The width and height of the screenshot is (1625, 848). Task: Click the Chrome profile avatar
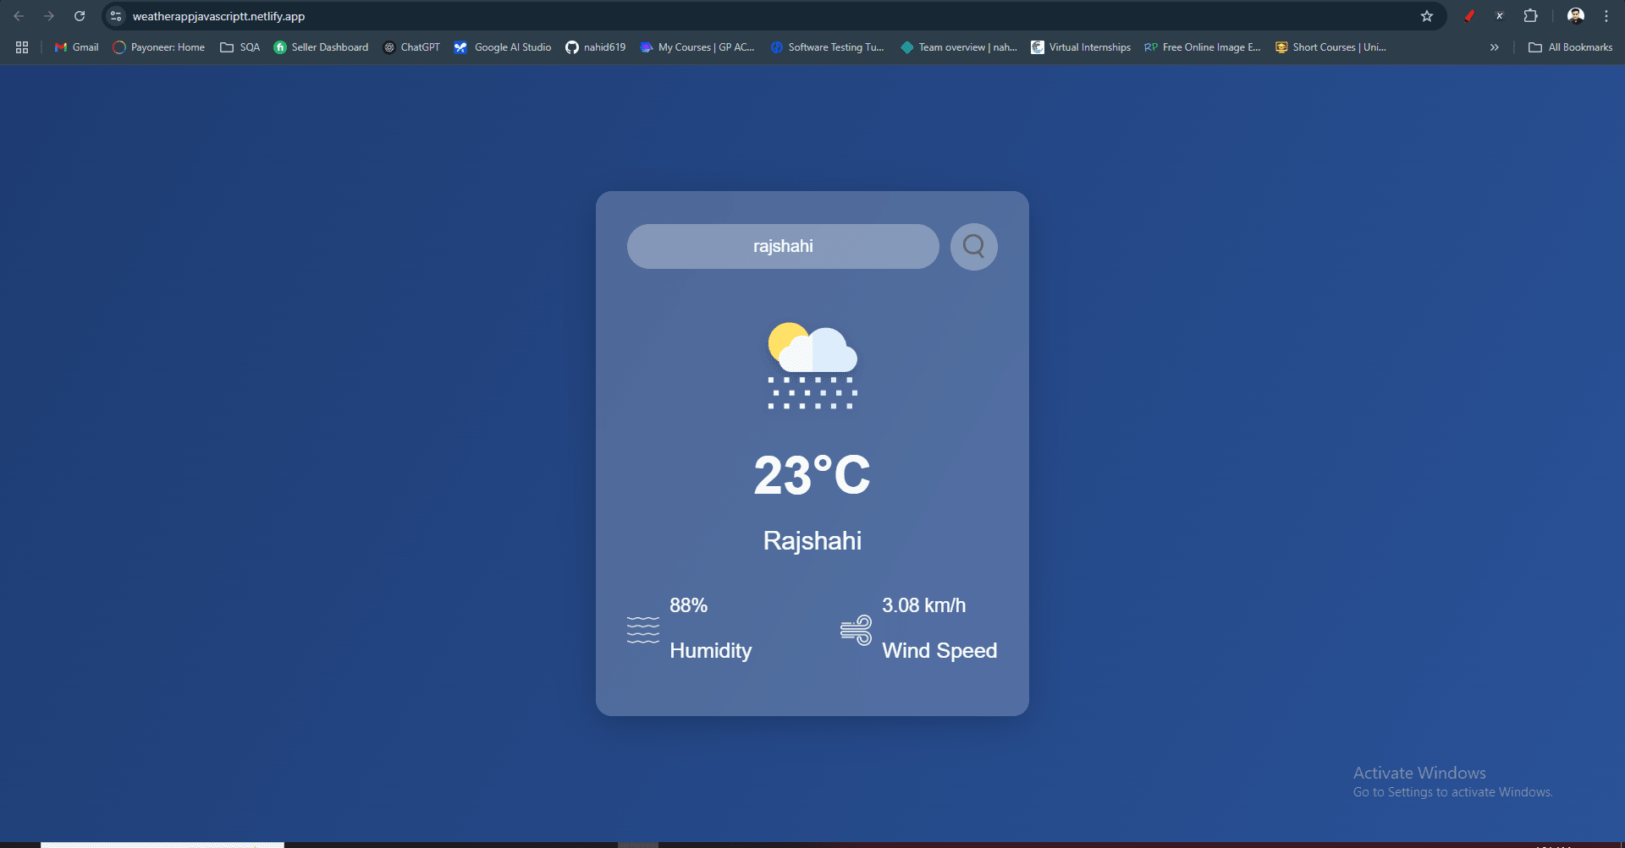click(x=1575, y=15)
